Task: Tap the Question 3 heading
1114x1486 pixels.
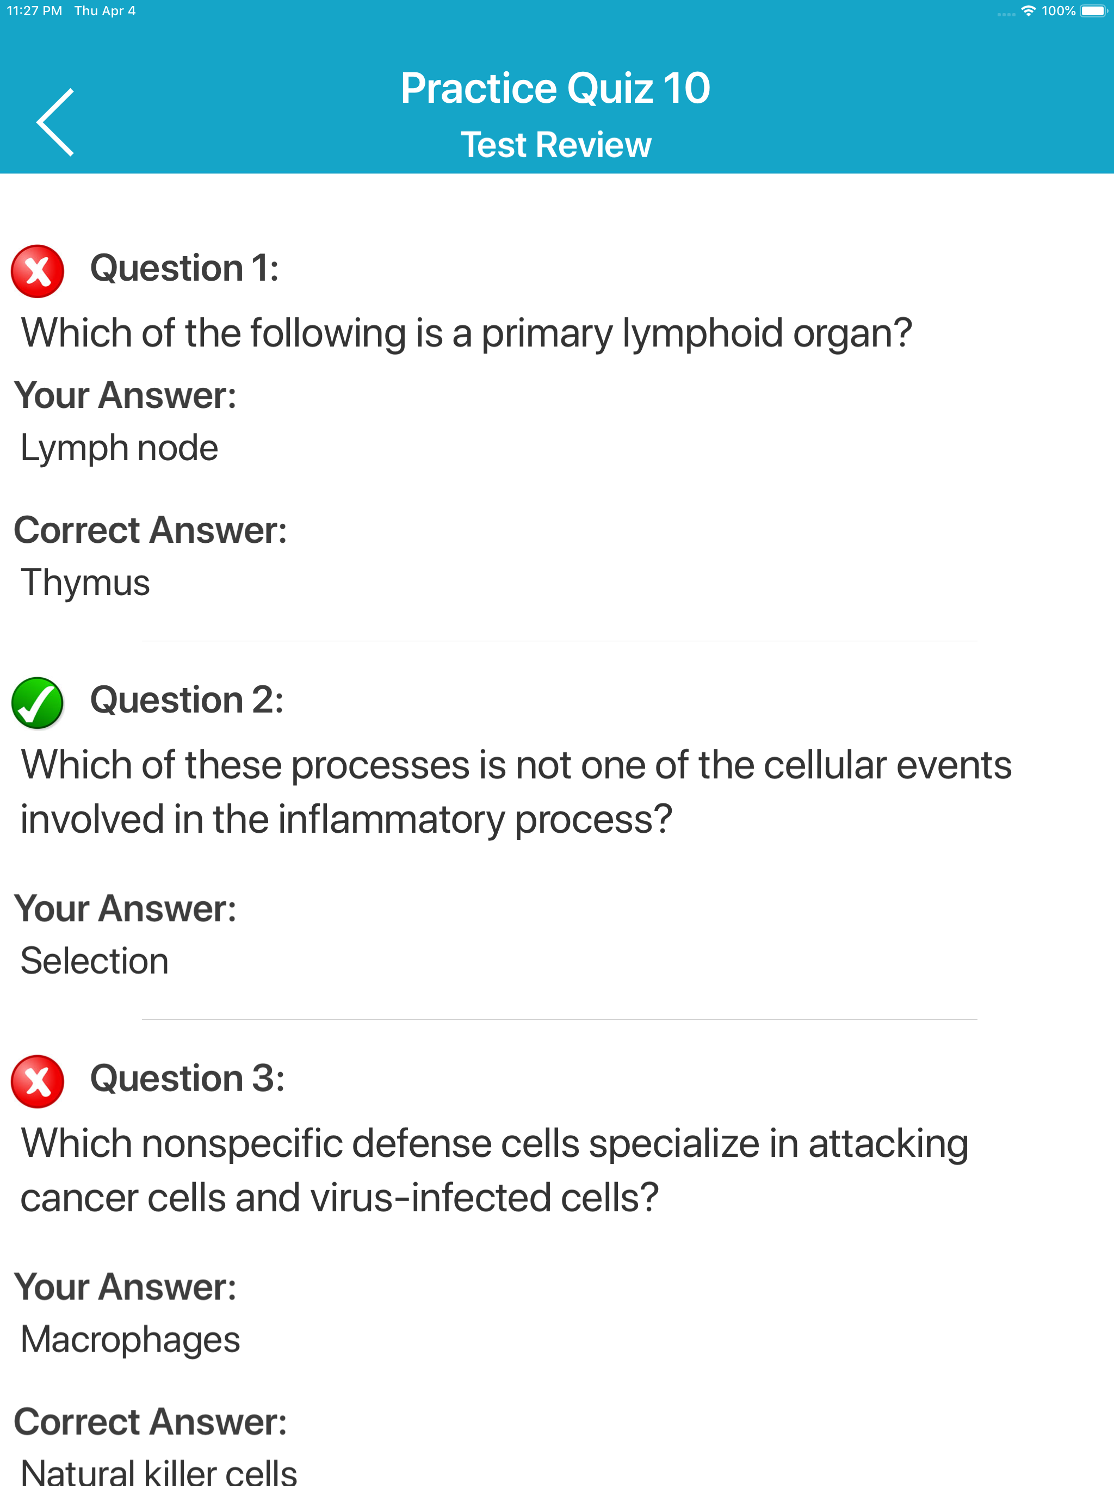Action: point(188,1078)
